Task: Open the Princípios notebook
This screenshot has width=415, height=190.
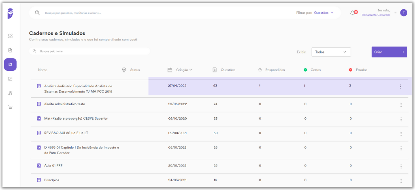Action: [52, 180]
